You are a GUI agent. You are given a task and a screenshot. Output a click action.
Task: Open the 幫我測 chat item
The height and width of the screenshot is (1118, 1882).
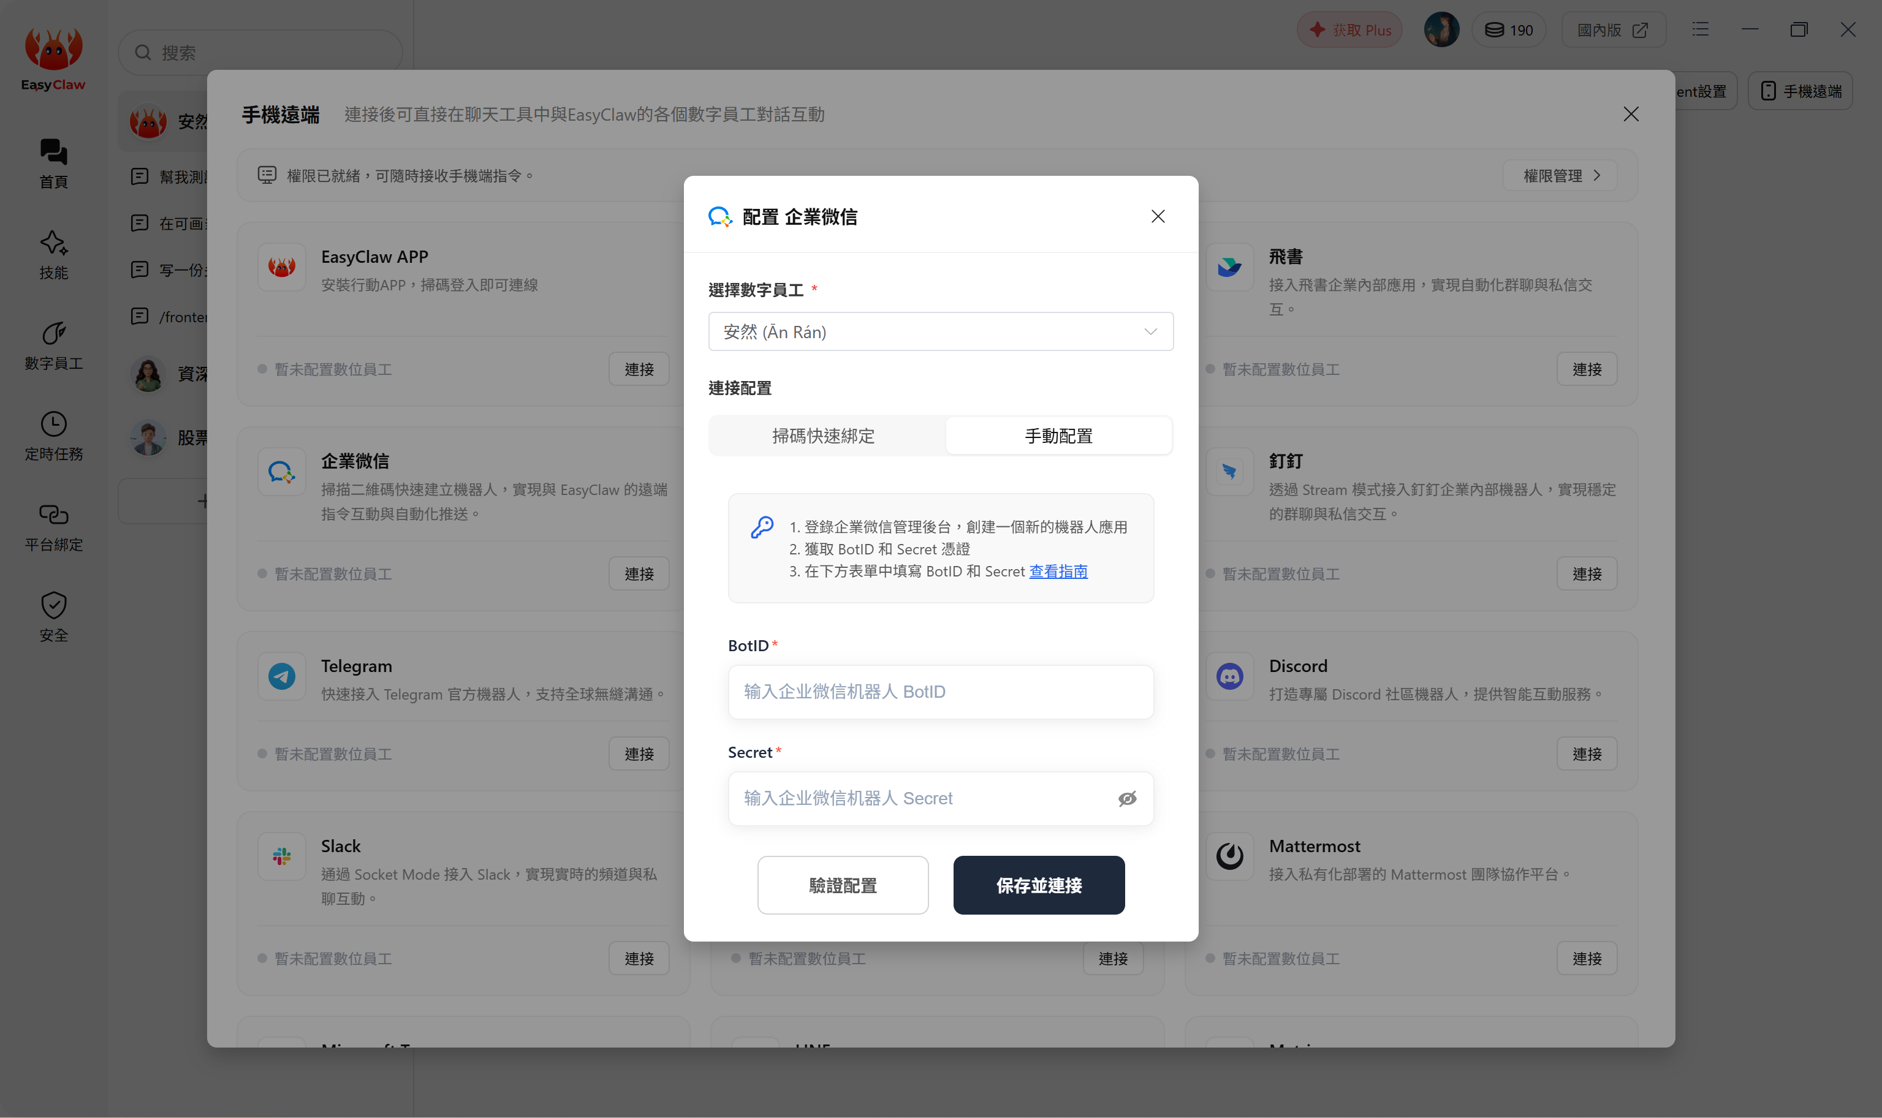pyautogui.click(x=170, y=176)
